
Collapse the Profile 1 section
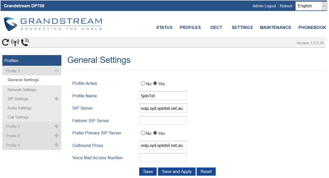(x=56, y=70)
